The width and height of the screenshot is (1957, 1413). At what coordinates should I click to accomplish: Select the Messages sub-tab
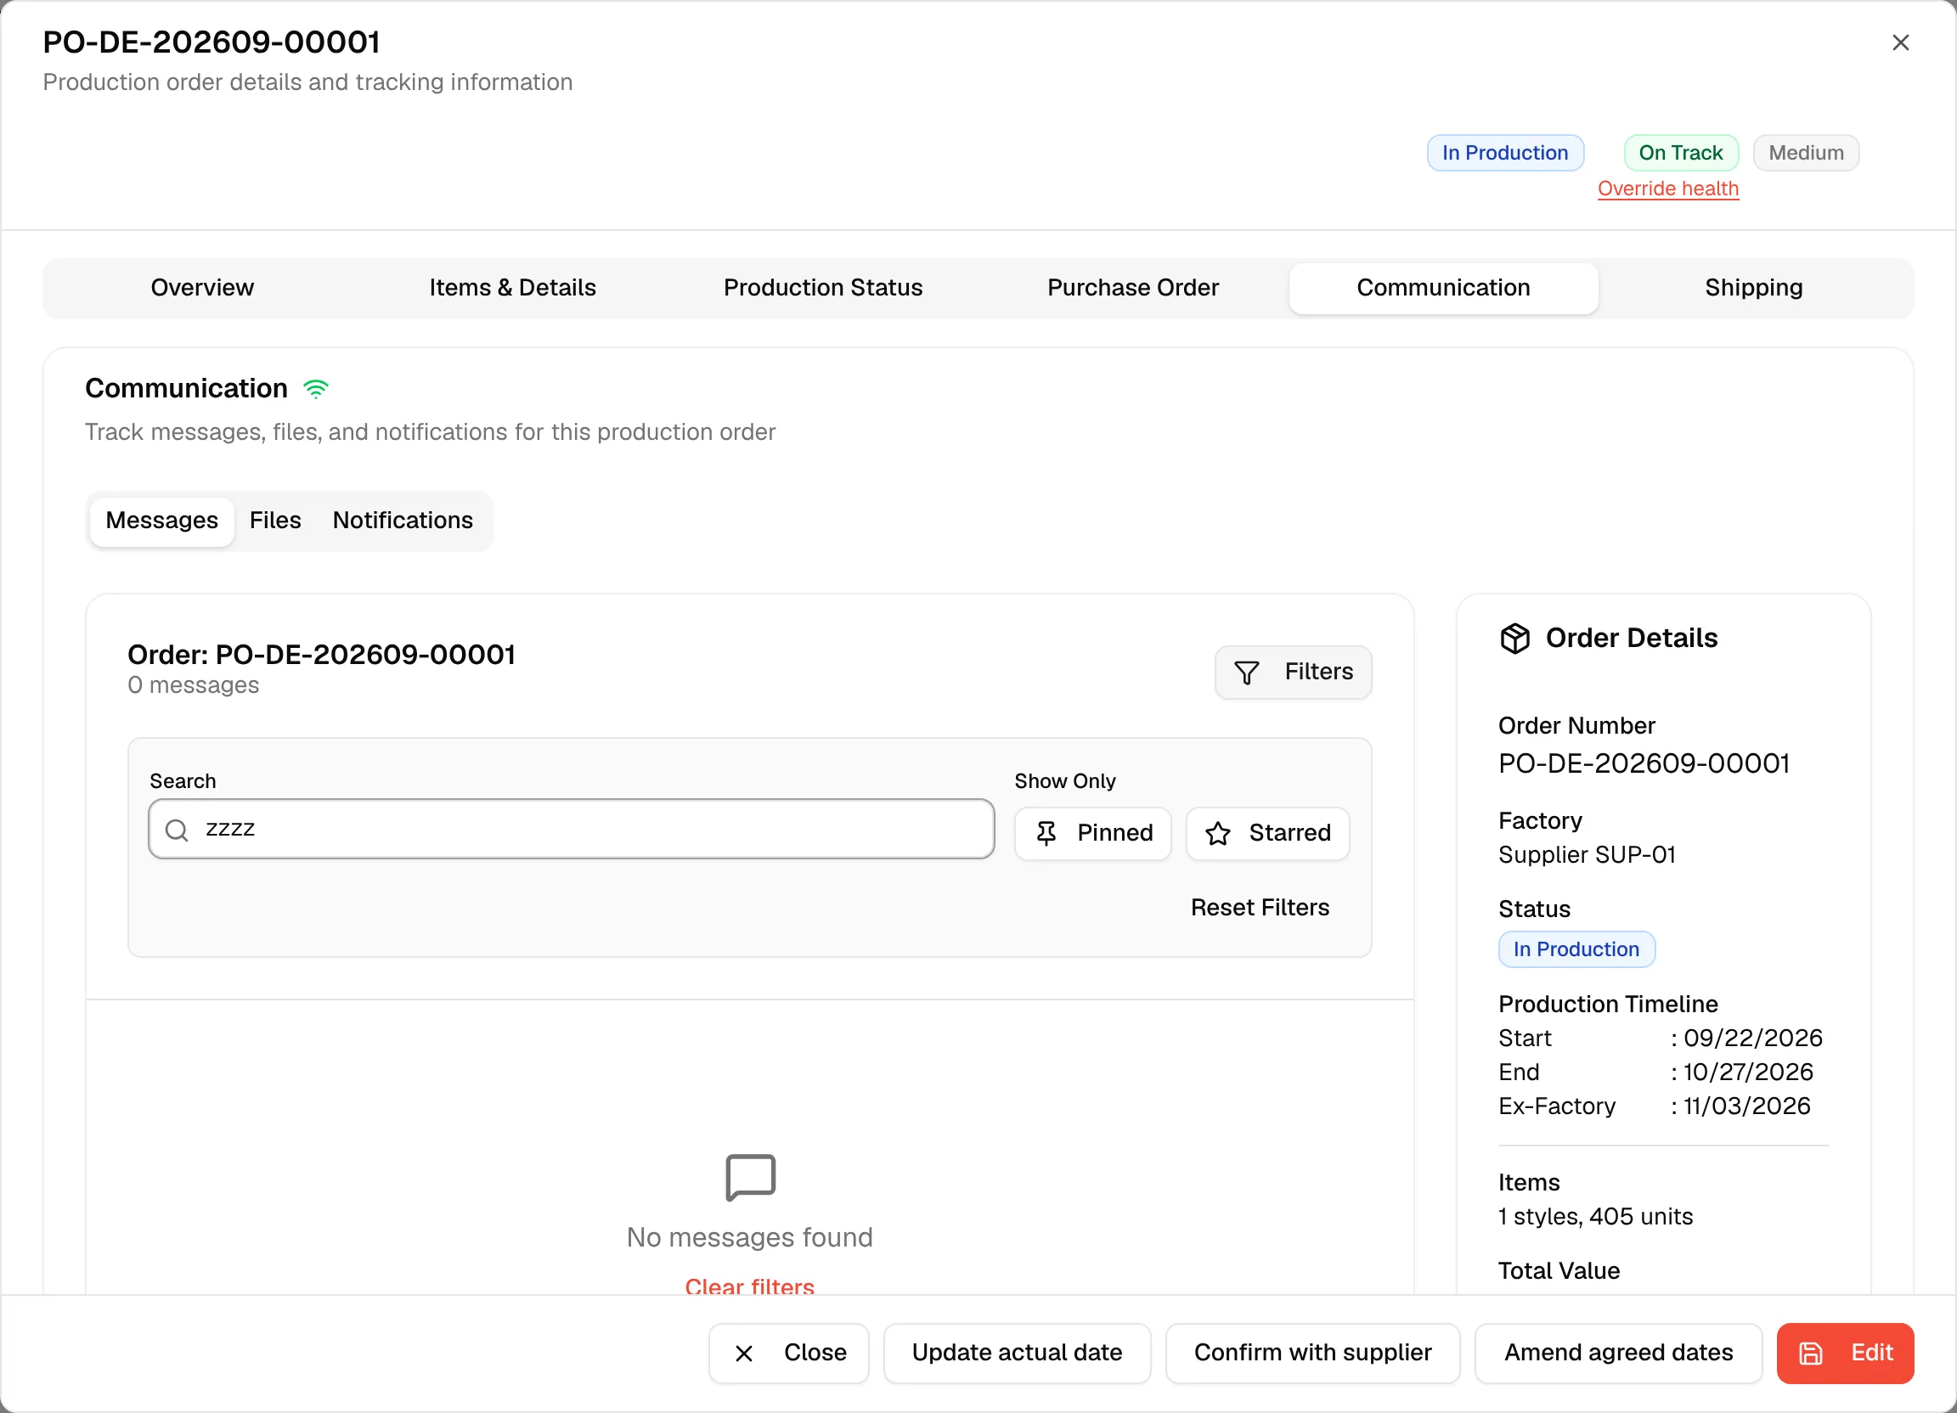coord(161,521)
